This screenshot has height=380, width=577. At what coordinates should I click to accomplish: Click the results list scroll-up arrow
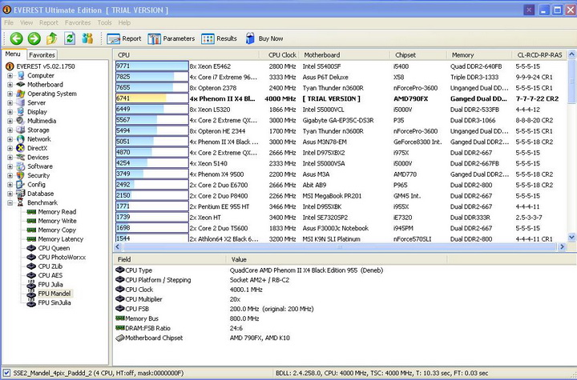(571, 54)
